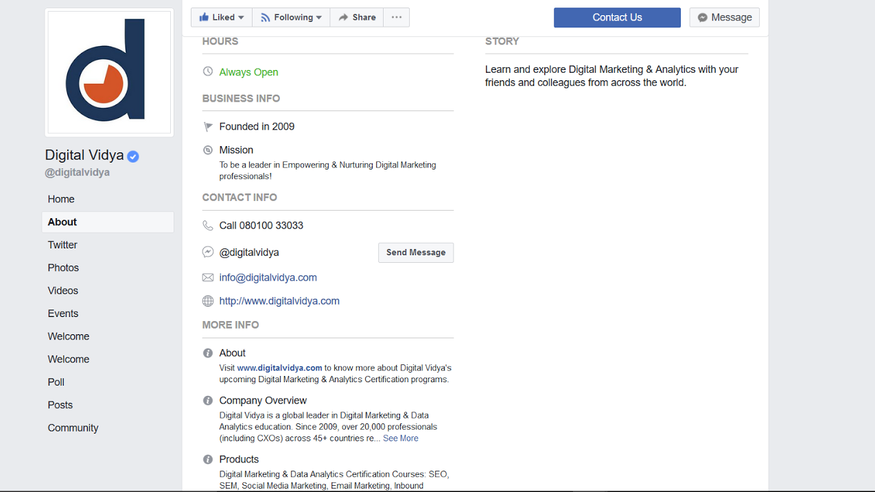Click See More under Company Overview
The image size is (875, 492).
(x=400, y=438)
